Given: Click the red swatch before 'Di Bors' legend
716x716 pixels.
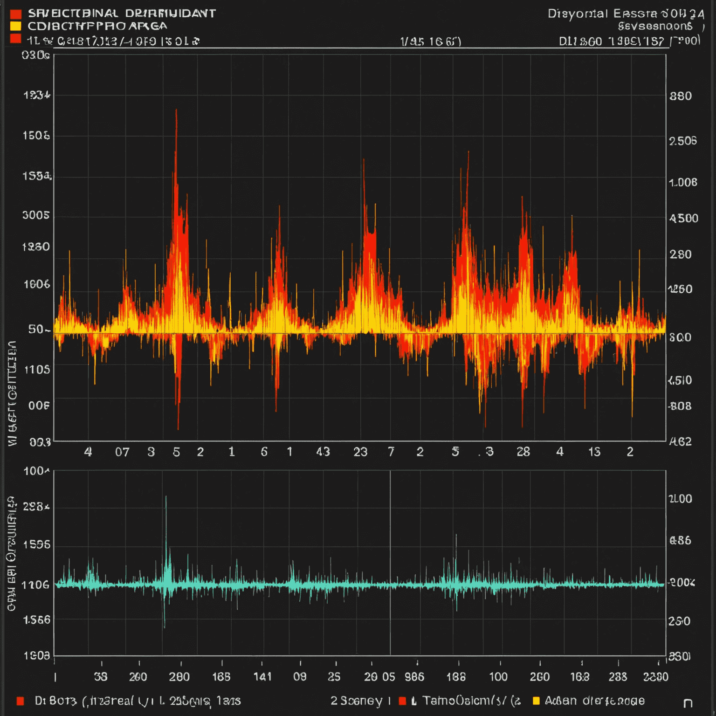Looking at the screenshot, I should (x=20, y=701).
